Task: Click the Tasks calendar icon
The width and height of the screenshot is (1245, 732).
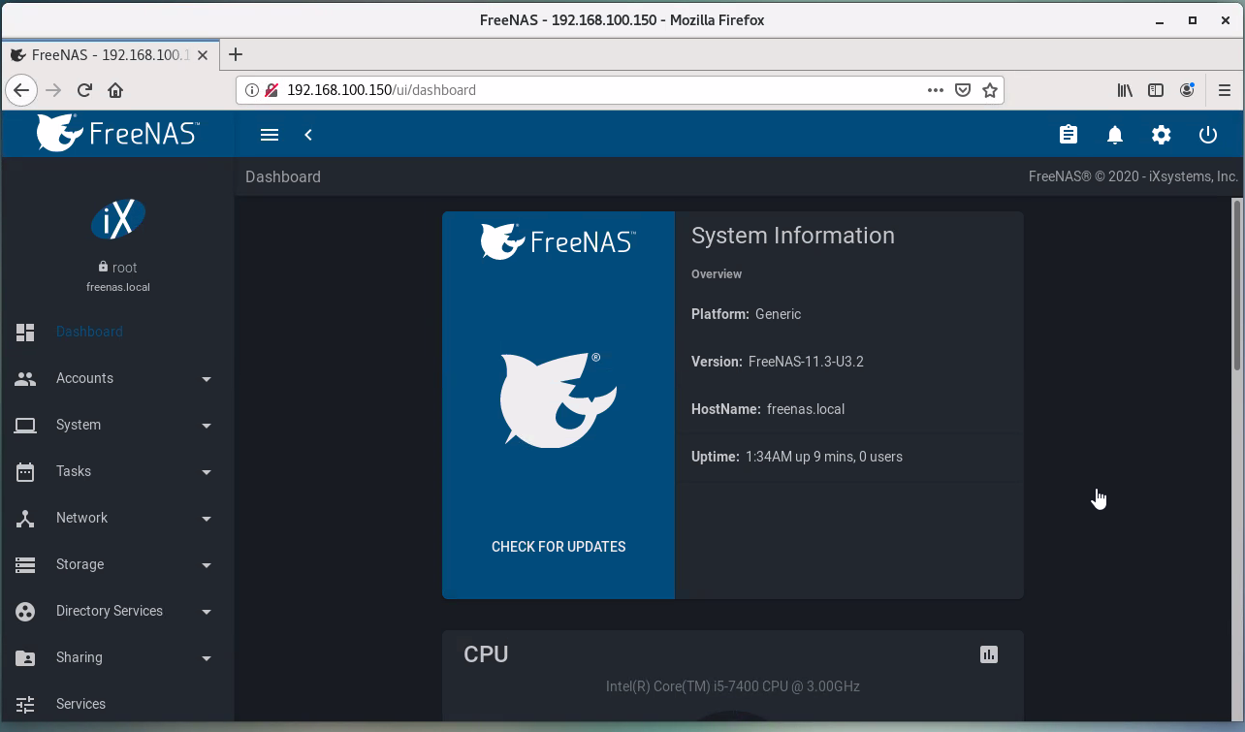Action: pos(25,471)
